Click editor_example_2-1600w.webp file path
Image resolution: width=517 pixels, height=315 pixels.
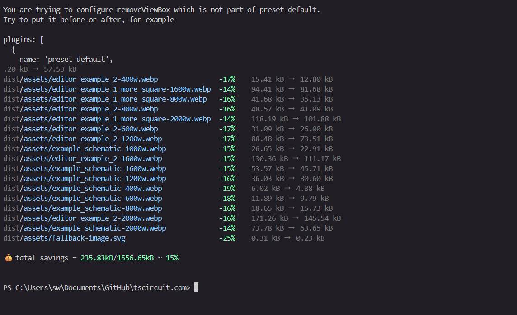coord(82,159)
